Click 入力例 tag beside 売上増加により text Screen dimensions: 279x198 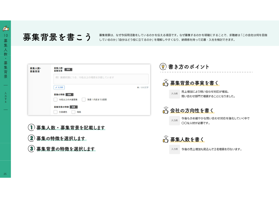pos(174,94)
